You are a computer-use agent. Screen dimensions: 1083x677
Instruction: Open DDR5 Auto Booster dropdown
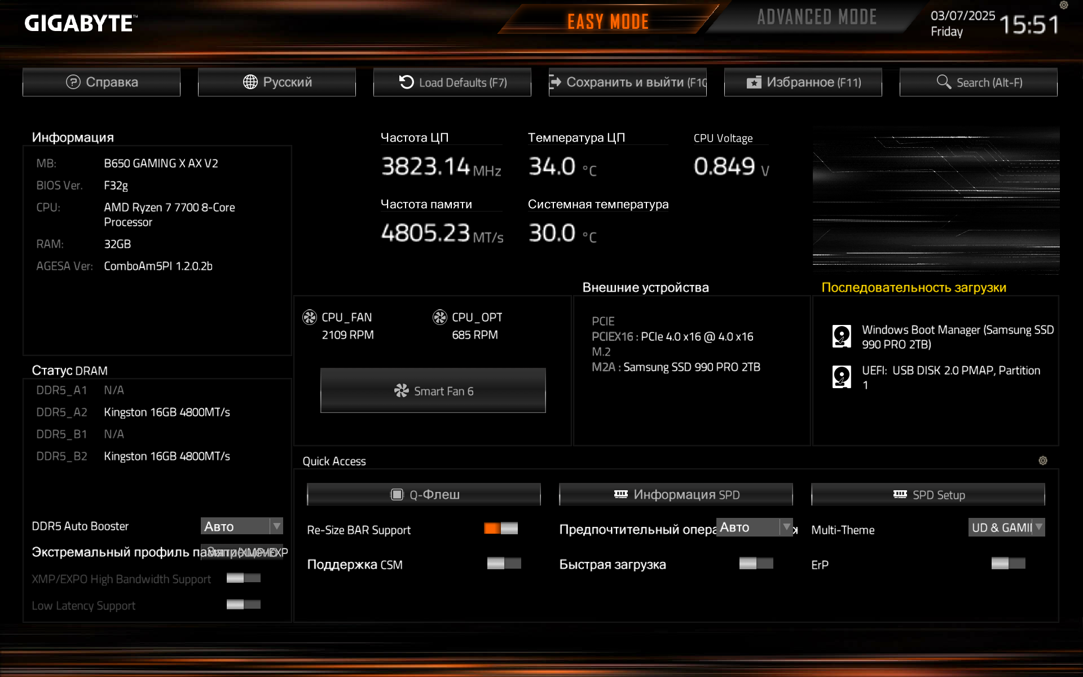click(242, 526)
